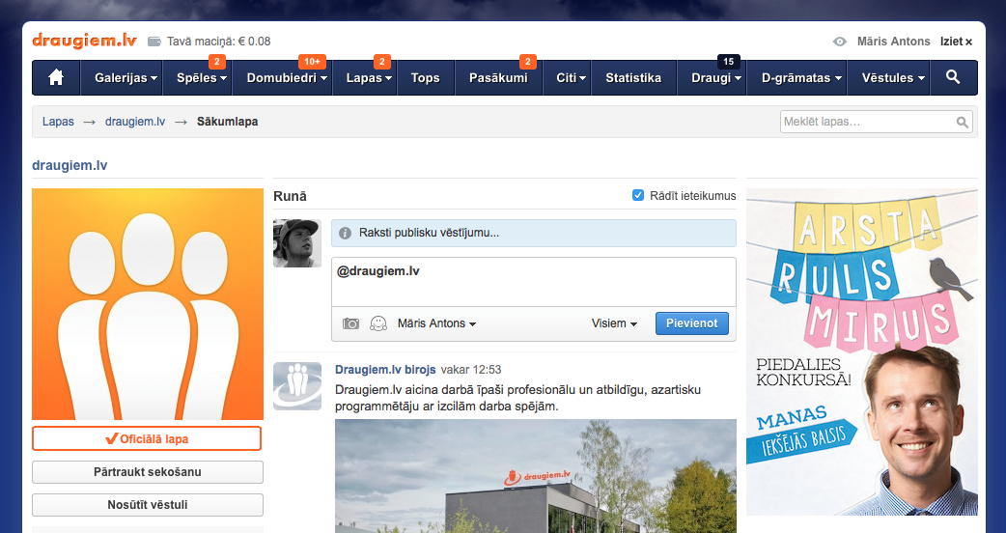Screen dimensions: 1006x533
Task: Click the 15 badge above Draugi
Action: point(728,62)
